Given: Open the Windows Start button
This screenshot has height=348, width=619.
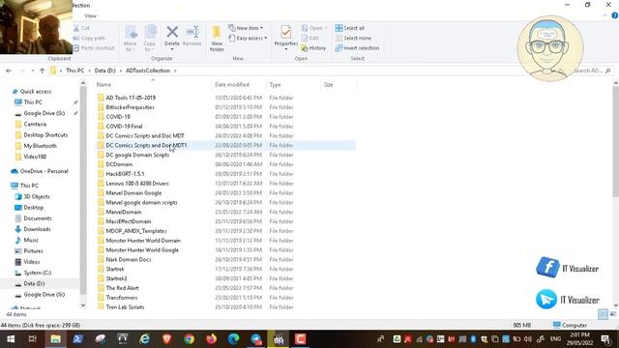Looking at the screenshot, I should [11, 339].
